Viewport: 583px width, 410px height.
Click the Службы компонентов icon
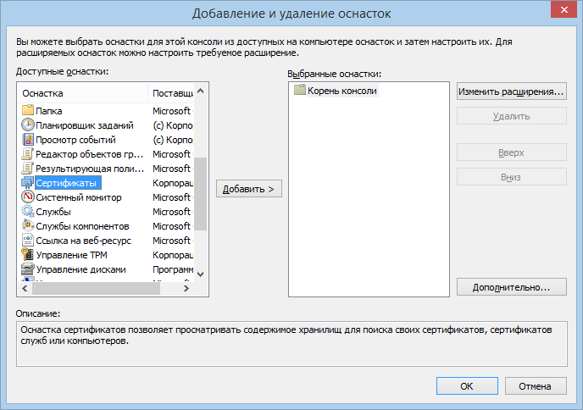27,226
